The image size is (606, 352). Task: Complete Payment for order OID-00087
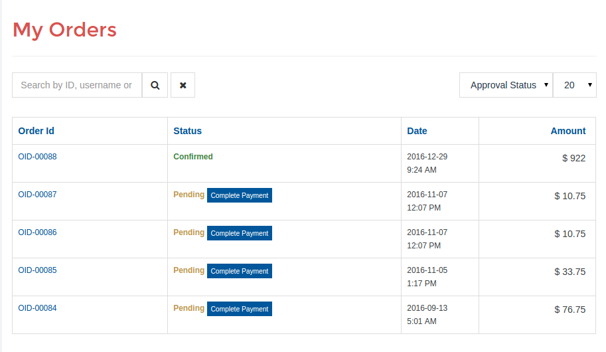pos(239,195)
